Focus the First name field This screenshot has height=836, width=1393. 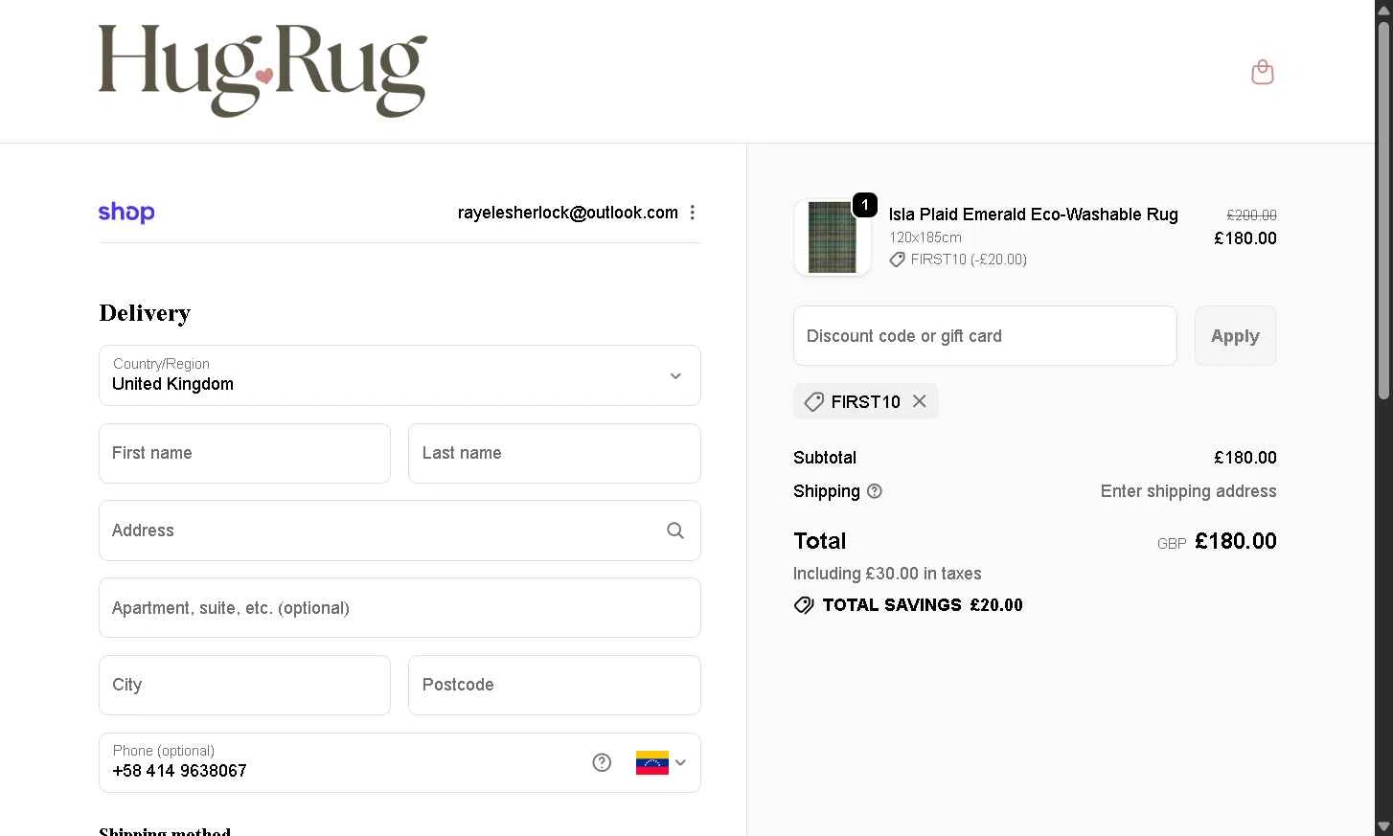coord(244,453)
